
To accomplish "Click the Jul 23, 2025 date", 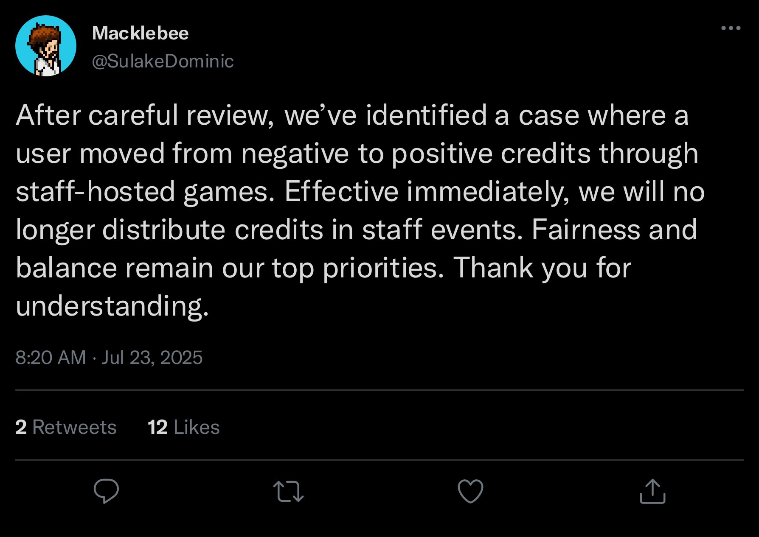I will tap(152, 358).
